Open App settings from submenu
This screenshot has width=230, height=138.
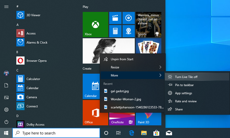point(197,93)
